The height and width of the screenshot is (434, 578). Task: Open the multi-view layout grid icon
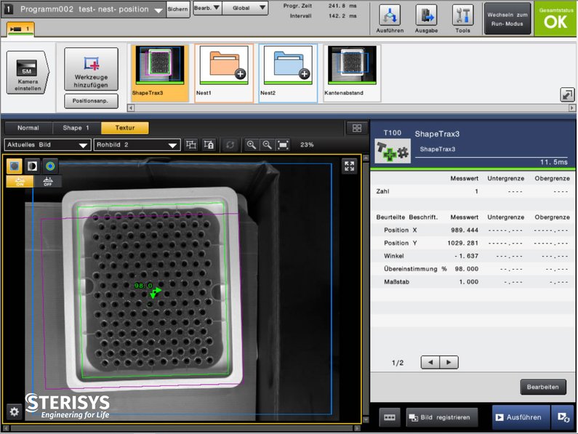(356, 128)
